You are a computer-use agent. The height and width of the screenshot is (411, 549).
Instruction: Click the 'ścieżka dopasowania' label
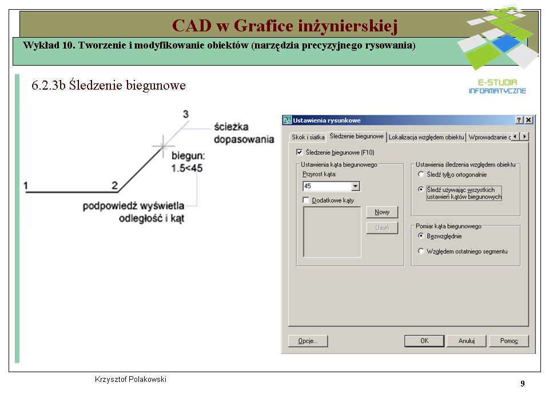[244, 133]
